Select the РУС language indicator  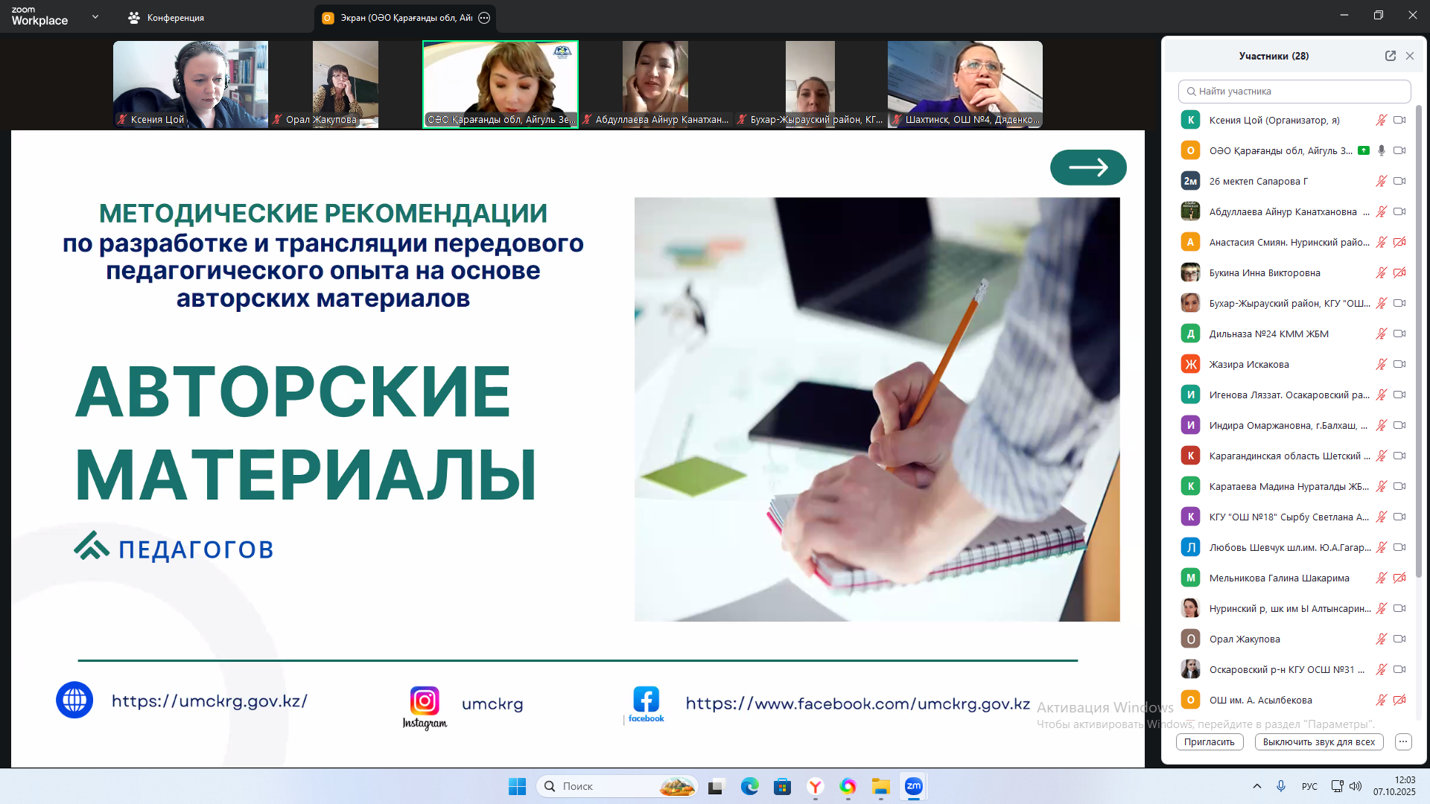pyautogui.click(x=1309, y=785)
